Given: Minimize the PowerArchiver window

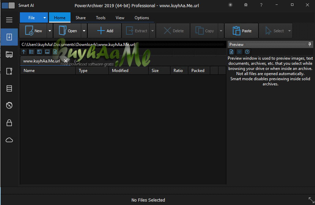Looking at the screenshot, I should point(277,5).
